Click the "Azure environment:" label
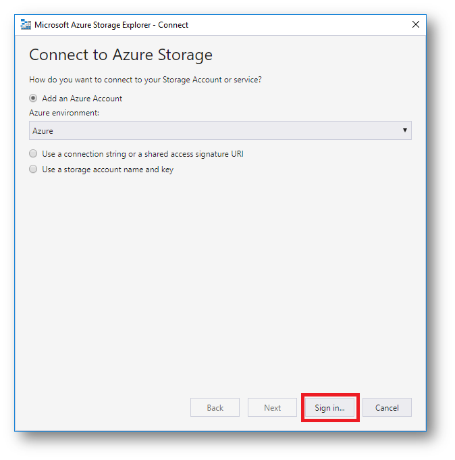This screenshot has width=455, height=460. (x=64, y=113)
